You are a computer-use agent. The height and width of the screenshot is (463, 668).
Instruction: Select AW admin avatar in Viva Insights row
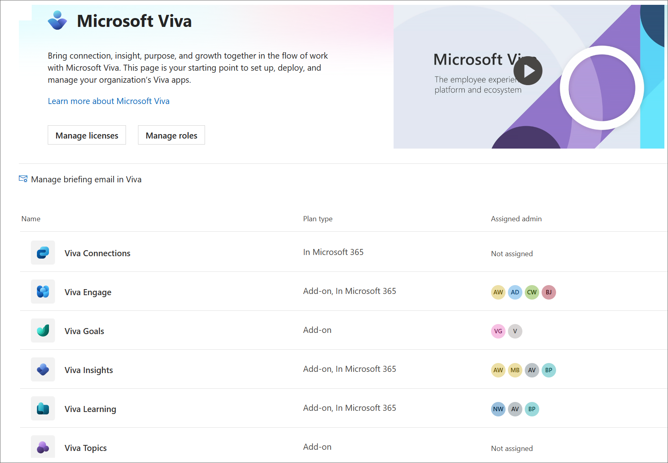(498, 370)
